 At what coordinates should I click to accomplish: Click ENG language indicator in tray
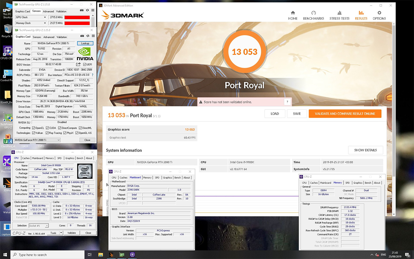[384, 254]
